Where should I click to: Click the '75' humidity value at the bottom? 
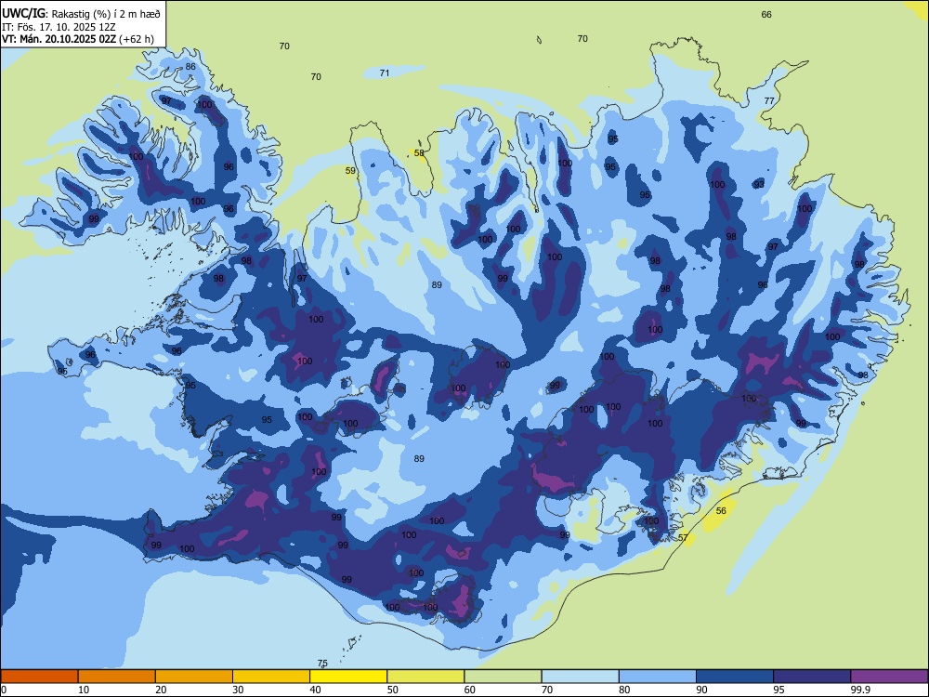322,664
